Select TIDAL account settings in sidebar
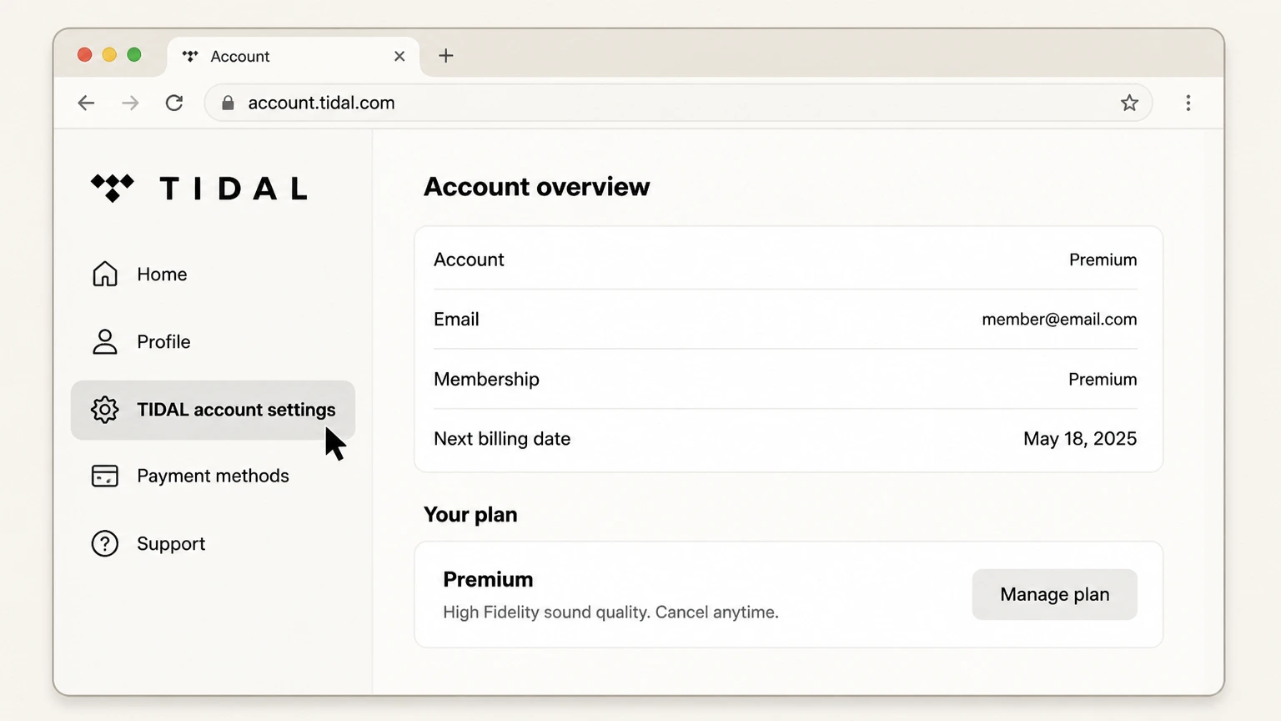Screen dimensions: 1281x721 tap(213, 410)
